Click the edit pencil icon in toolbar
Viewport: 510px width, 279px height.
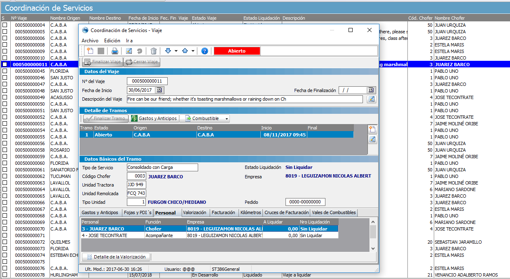tap(129, 51)
